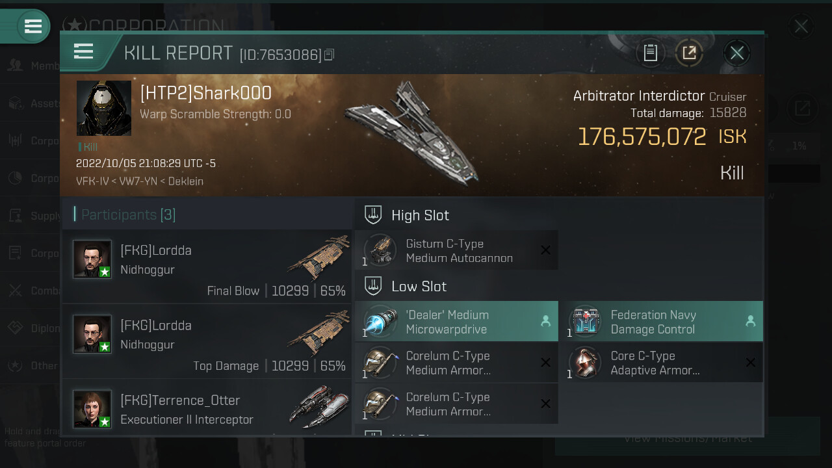Copy the kill report ID
This screenshot has height=468, width=832.
[329, 55]
